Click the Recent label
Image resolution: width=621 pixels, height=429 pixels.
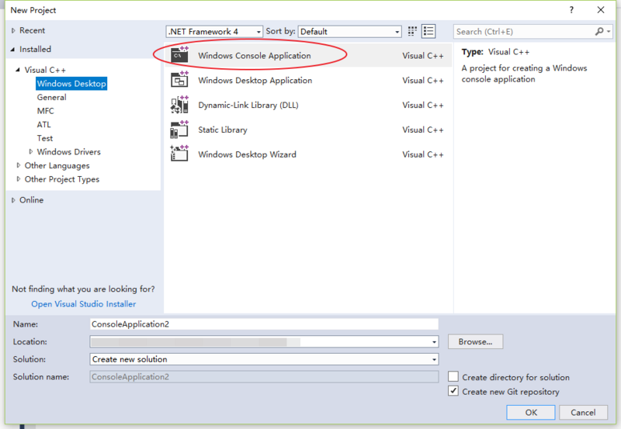(32, 30)
